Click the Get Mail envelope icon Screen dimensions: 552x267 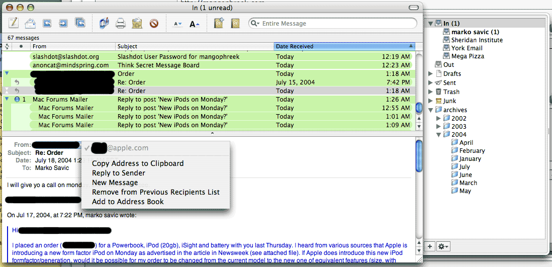30,24
